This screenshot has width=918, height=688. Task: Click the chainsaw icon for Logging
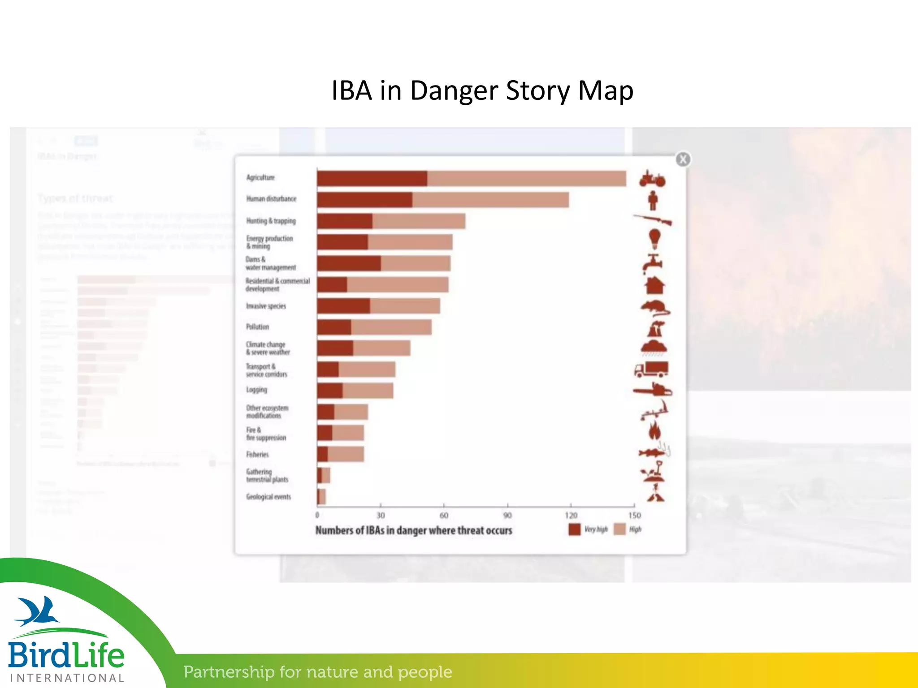(653, 389)
